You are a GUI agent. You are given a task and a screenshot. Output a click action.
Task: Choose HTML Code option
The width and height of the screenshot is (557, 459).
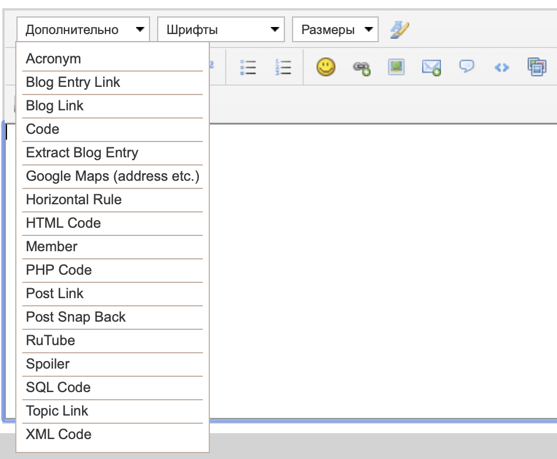(x=112, y=223)
